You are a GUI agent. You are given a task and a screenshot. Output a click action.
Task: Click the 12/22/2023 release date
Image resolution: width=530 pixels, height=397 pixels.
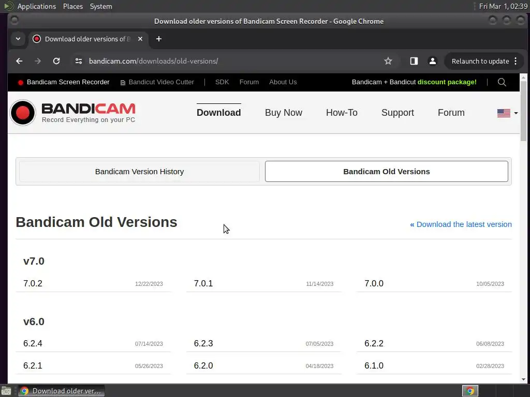pos(149,284)
